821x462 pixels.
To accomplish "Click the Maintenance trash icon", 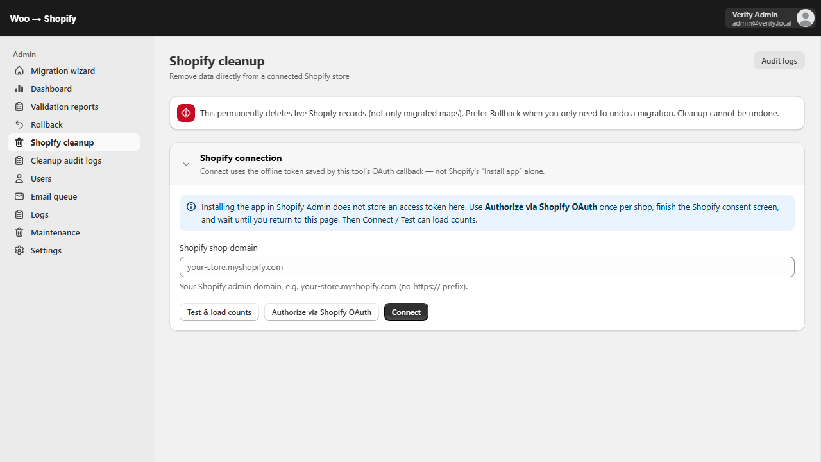I will (x=19, y=232).
